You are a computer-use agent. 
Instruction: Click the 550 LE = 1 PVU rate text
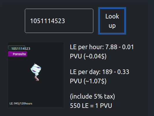click(x=91, y=106)
